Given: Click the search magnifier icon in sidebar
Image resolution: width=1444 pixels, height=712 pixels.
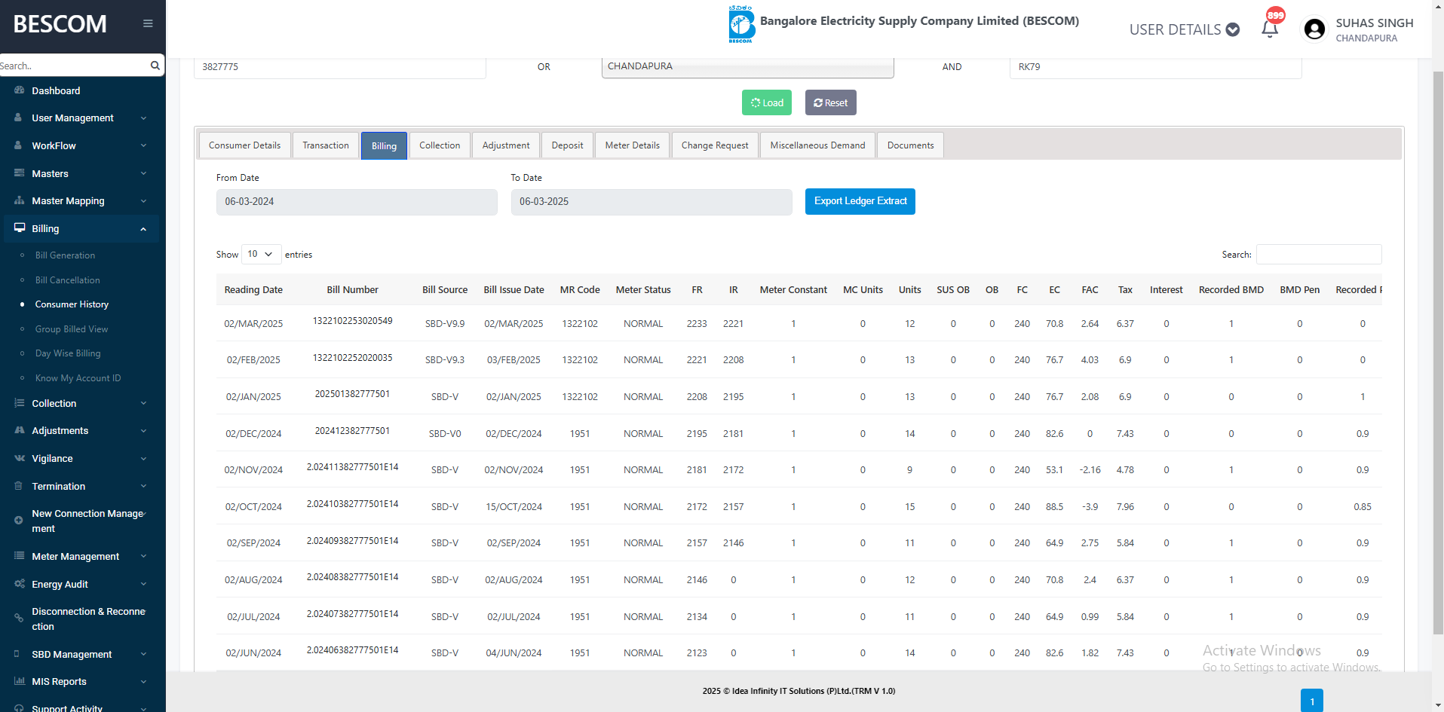Looking at the screenshot, I should tap(155, 66).
